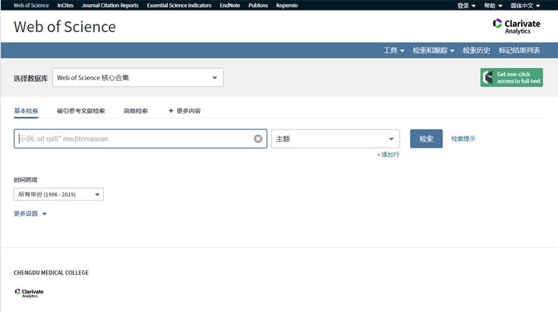Click the plus icon before 更多内容
This screenshot has width=558, height=312.
(x=171, y=111)
